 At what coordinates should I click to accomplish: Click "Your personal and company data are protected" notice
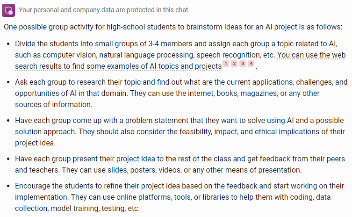103,10
